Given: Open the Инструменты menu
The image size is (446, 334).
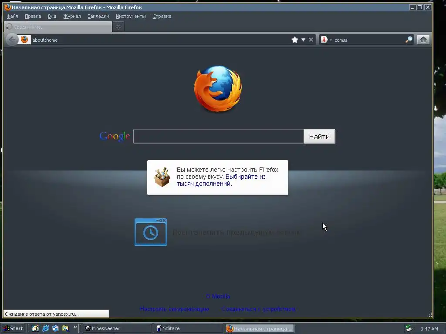Looking at the screenshot, I should point(131,16).
